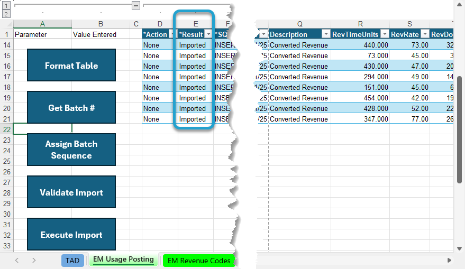Click the Imported cell in row 14
This screenshot has height=269, width=465.
click(x=195, y=45)
